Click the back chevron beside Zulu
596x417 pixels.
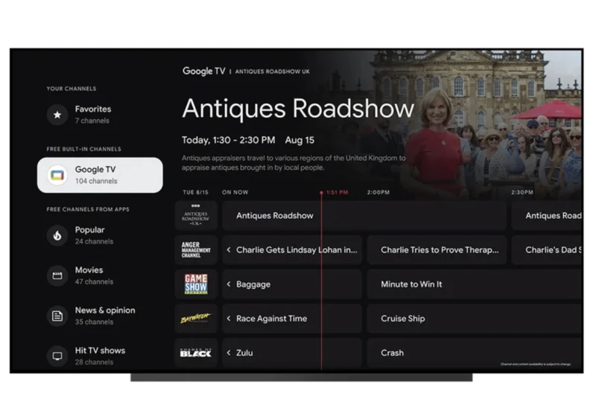click(229, 353)
